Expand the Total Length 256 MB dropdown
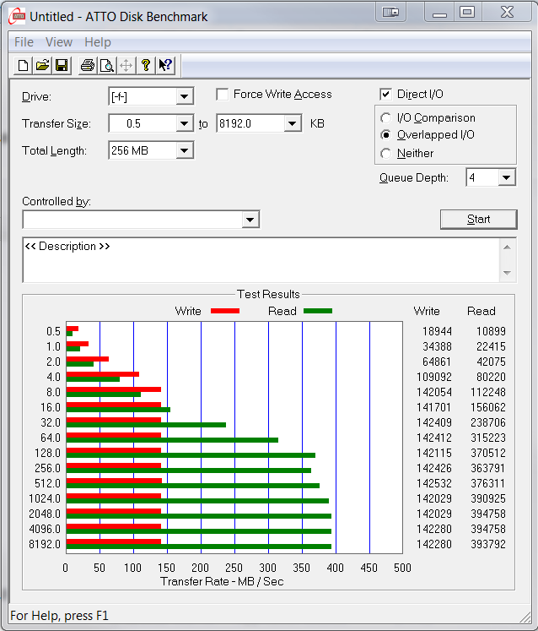Viewport: 538px width, 631px height. 185,151
